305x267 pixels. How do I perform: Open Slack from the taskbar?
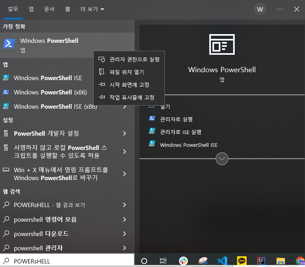pyautogui.click(x=183, y=261)
